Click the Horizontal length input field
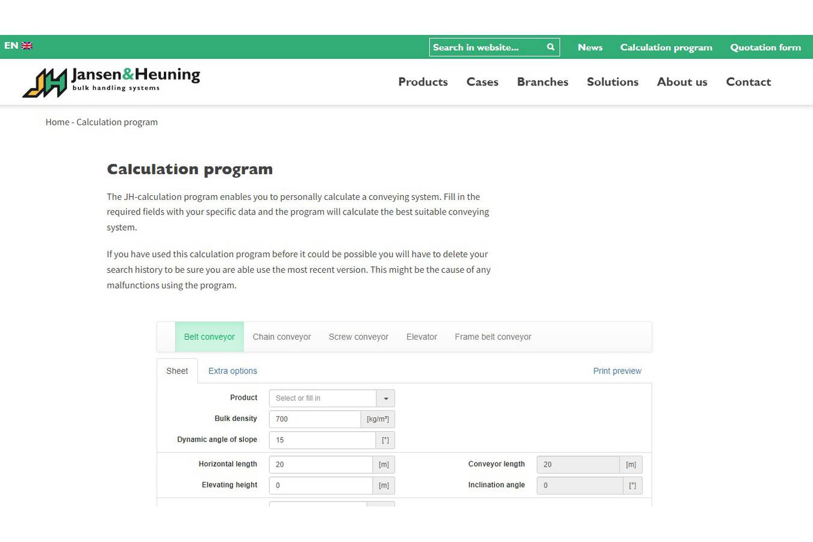The height and width of the screenshot is (542, 813). coord(320,464)
